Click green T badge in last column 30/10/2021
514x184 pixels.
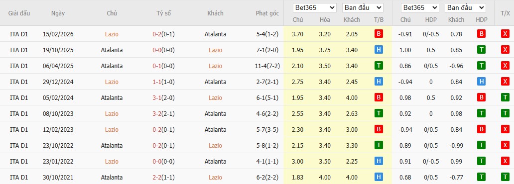click(505, 177)
